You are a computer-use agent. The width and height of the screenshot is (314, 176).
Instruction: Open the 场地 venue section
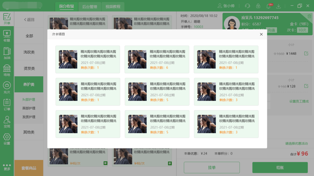click(x=7, y=70)
